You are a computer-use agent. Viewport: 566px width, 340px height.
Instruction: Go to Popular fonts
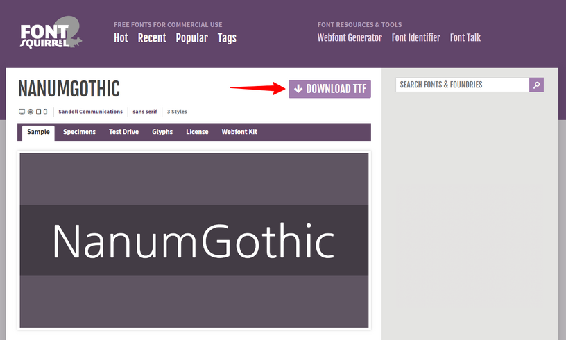tap(191, 38)
